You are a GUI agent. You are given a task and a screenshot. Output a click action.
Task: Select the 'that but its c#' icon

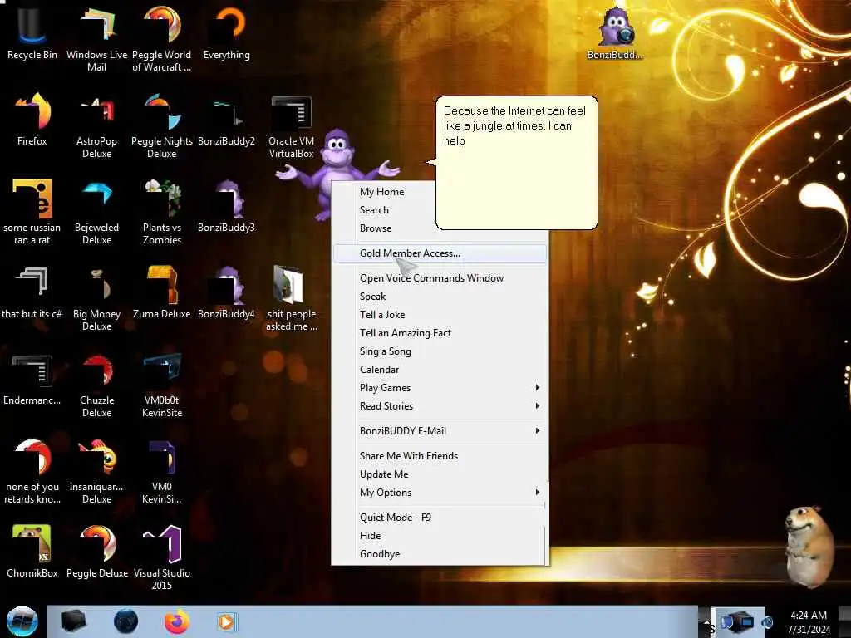[x=32, y=292]
